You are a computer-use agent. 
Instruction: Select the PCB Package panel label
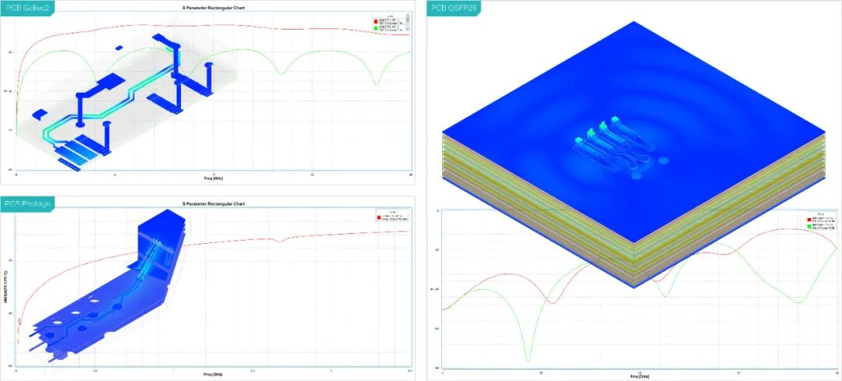[x=27, y=203]
